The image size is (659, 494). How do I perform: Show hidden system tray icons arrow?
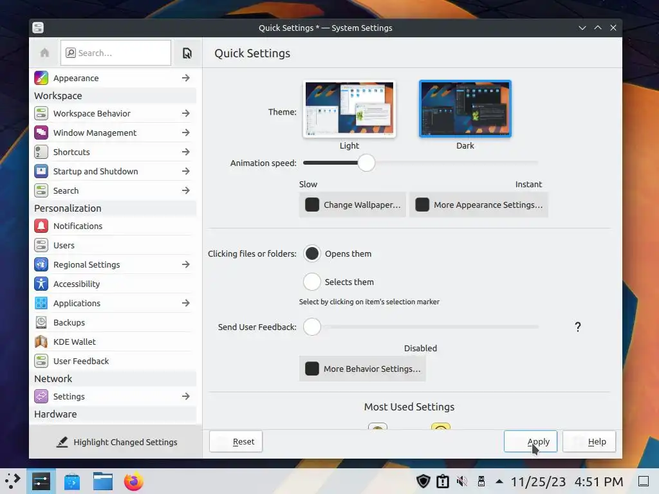[499, 481]
